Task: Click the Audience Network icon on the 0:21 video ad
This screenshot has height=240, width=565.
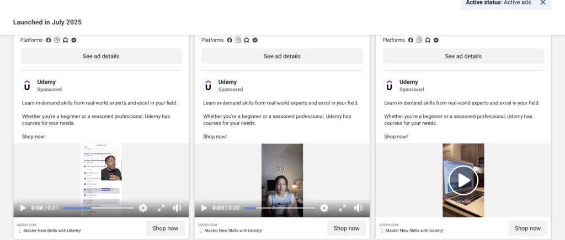Action: coord(65,40)
